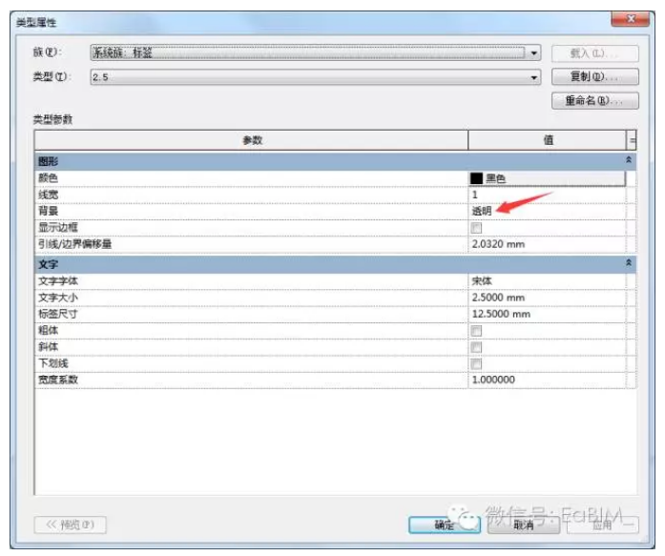
Task: Edit the 引线/边界偏移量 value 2.0320 mm
Action: [x=547, y=244]
